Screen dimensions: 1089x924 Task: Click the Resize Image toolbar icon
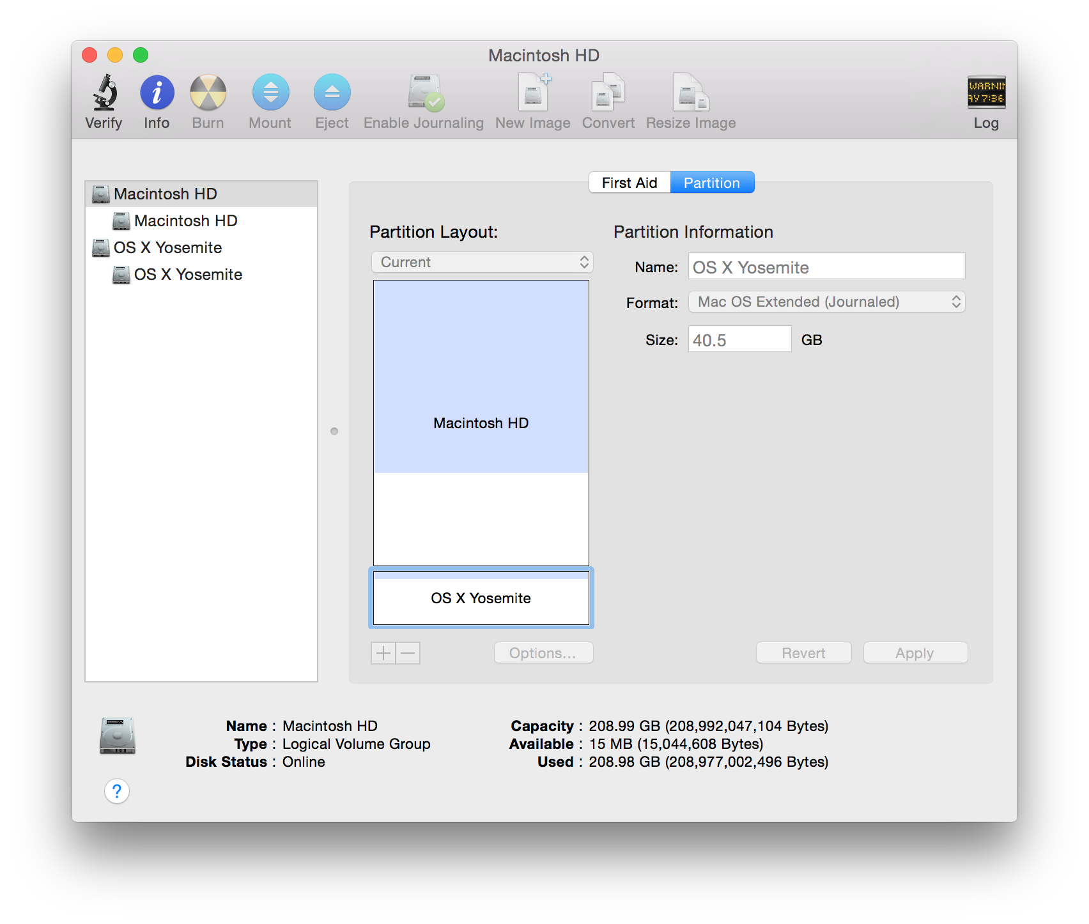(691, 93)
